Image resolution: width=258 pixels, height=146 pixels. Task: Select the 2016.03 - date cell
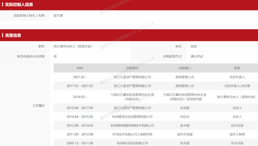[x=80, y=97]
